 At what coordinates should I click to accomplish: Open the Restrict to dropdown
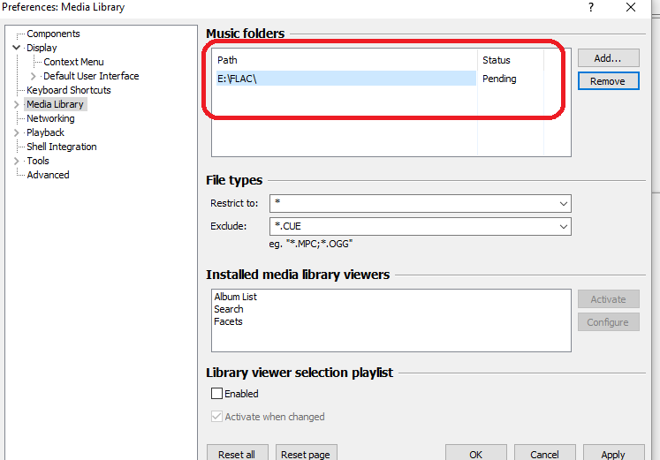coord(563,204)
